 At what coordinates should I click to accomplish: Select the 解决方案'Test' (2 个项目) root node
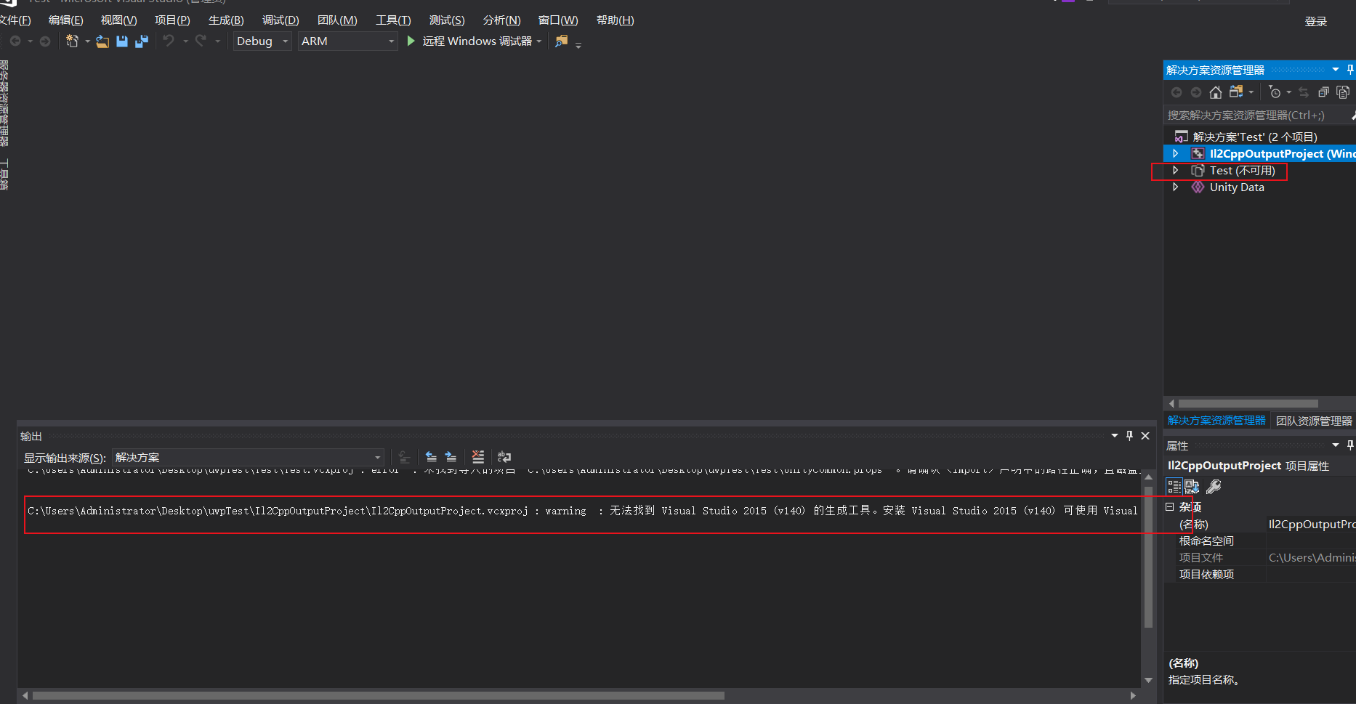1255,137
